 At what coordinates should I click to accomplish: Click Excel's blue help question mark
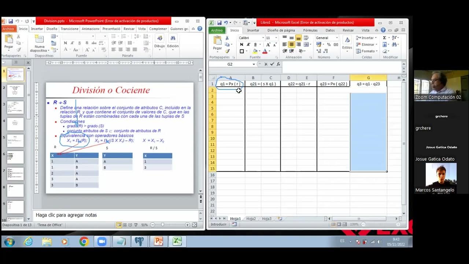[x=383, y=30]
